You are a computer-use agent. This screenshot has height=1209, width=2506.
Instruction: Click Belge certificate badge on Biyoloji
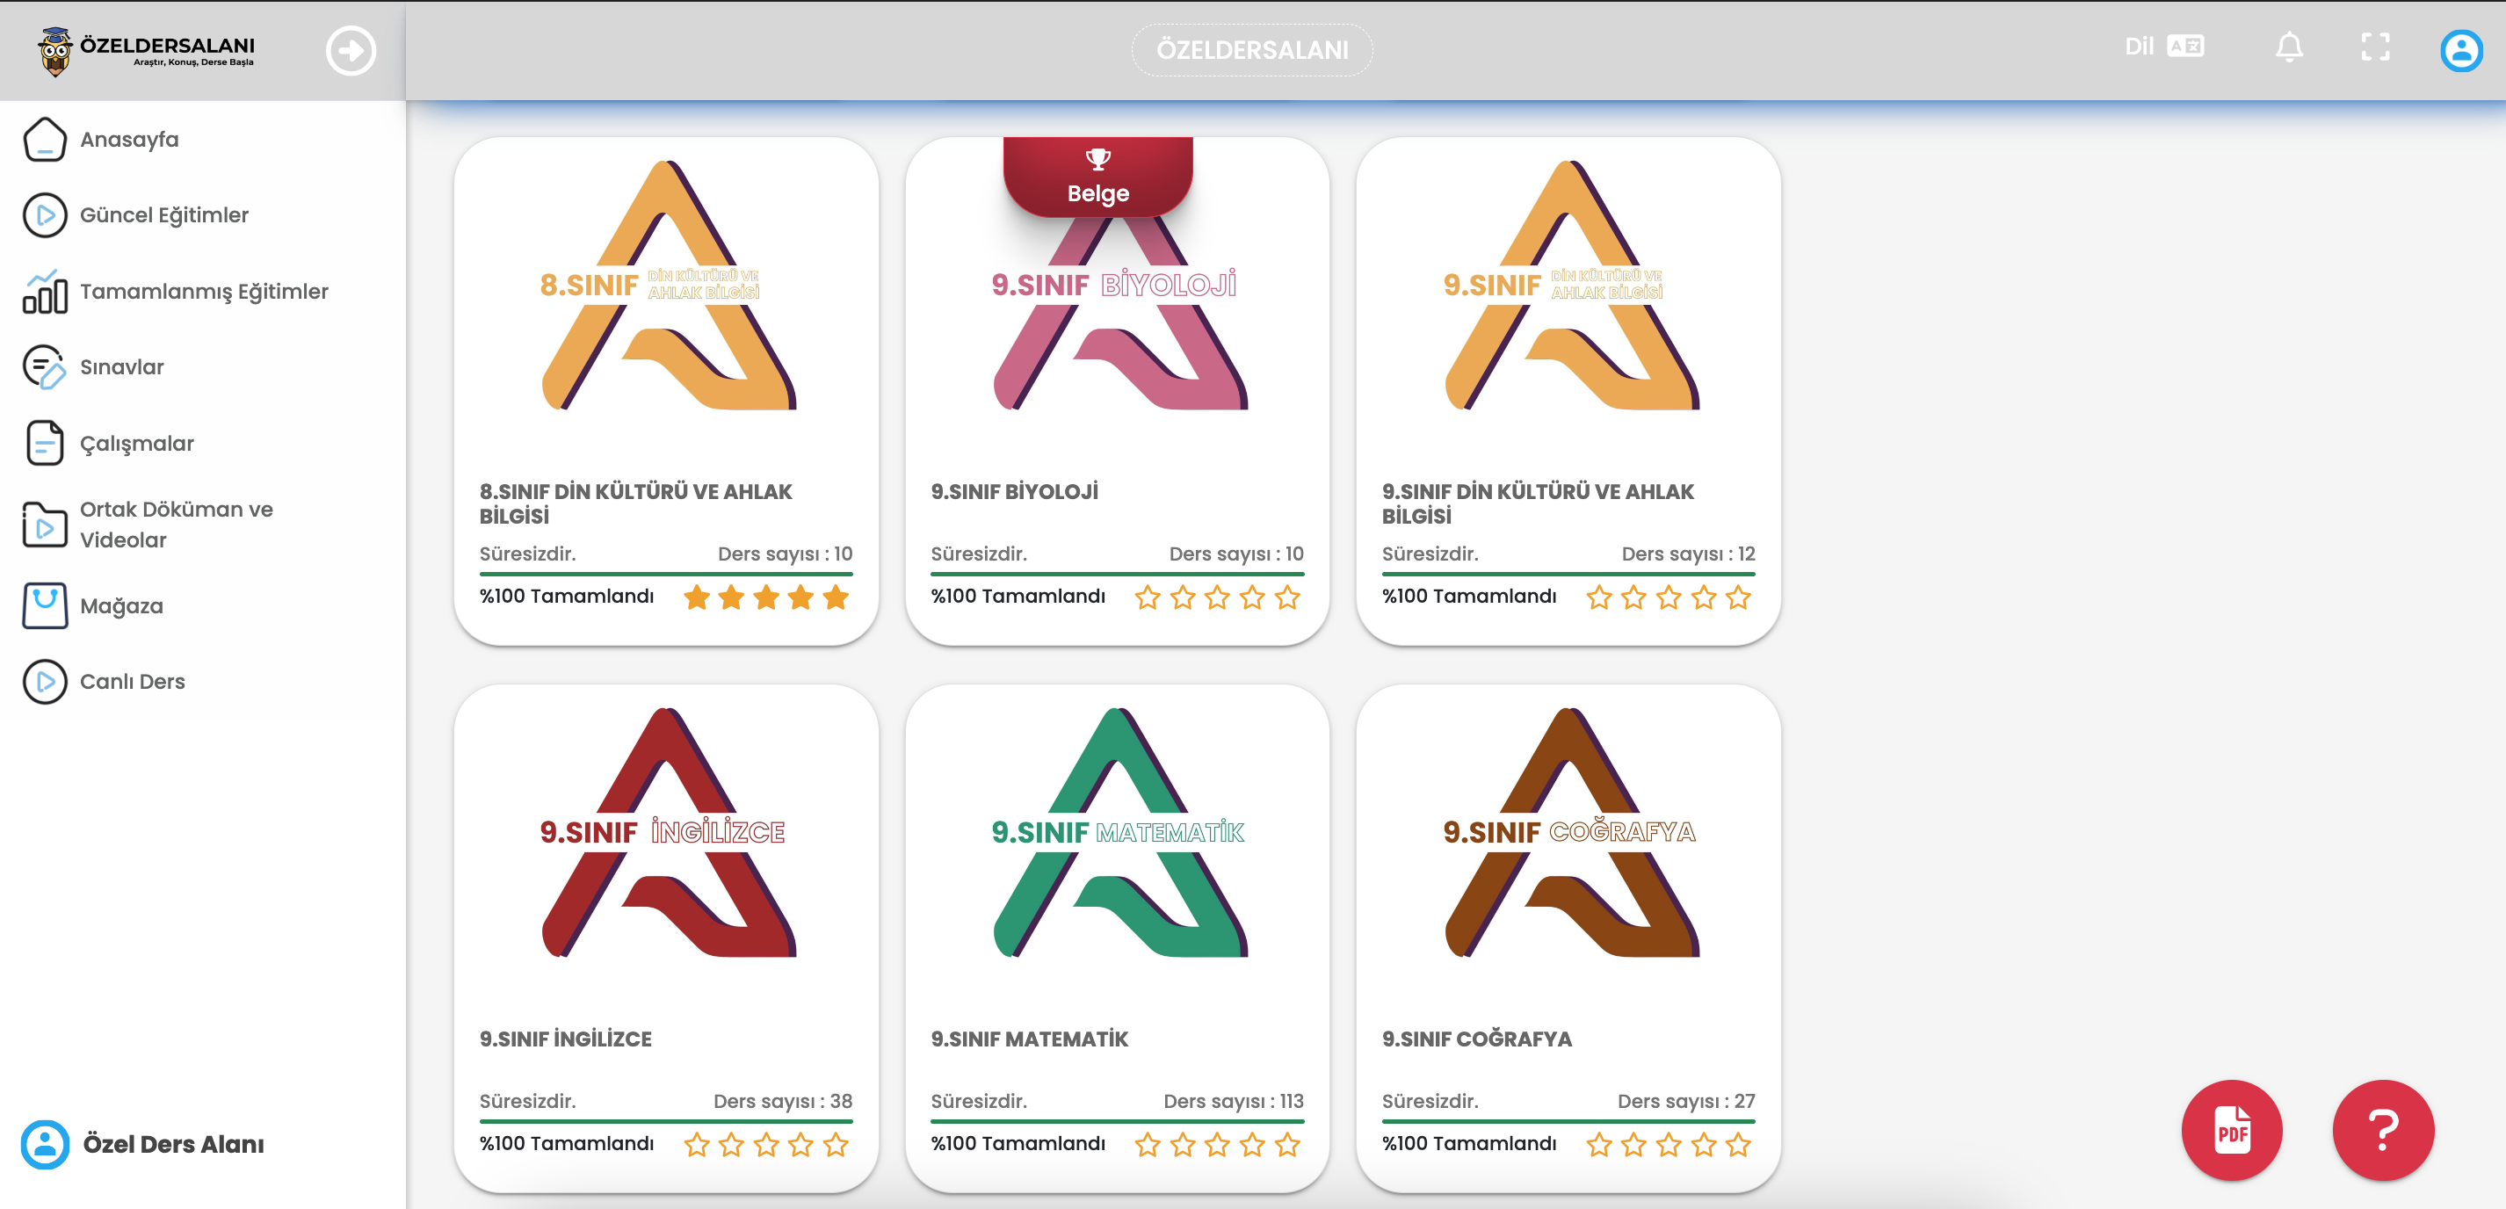(1097, 177)
